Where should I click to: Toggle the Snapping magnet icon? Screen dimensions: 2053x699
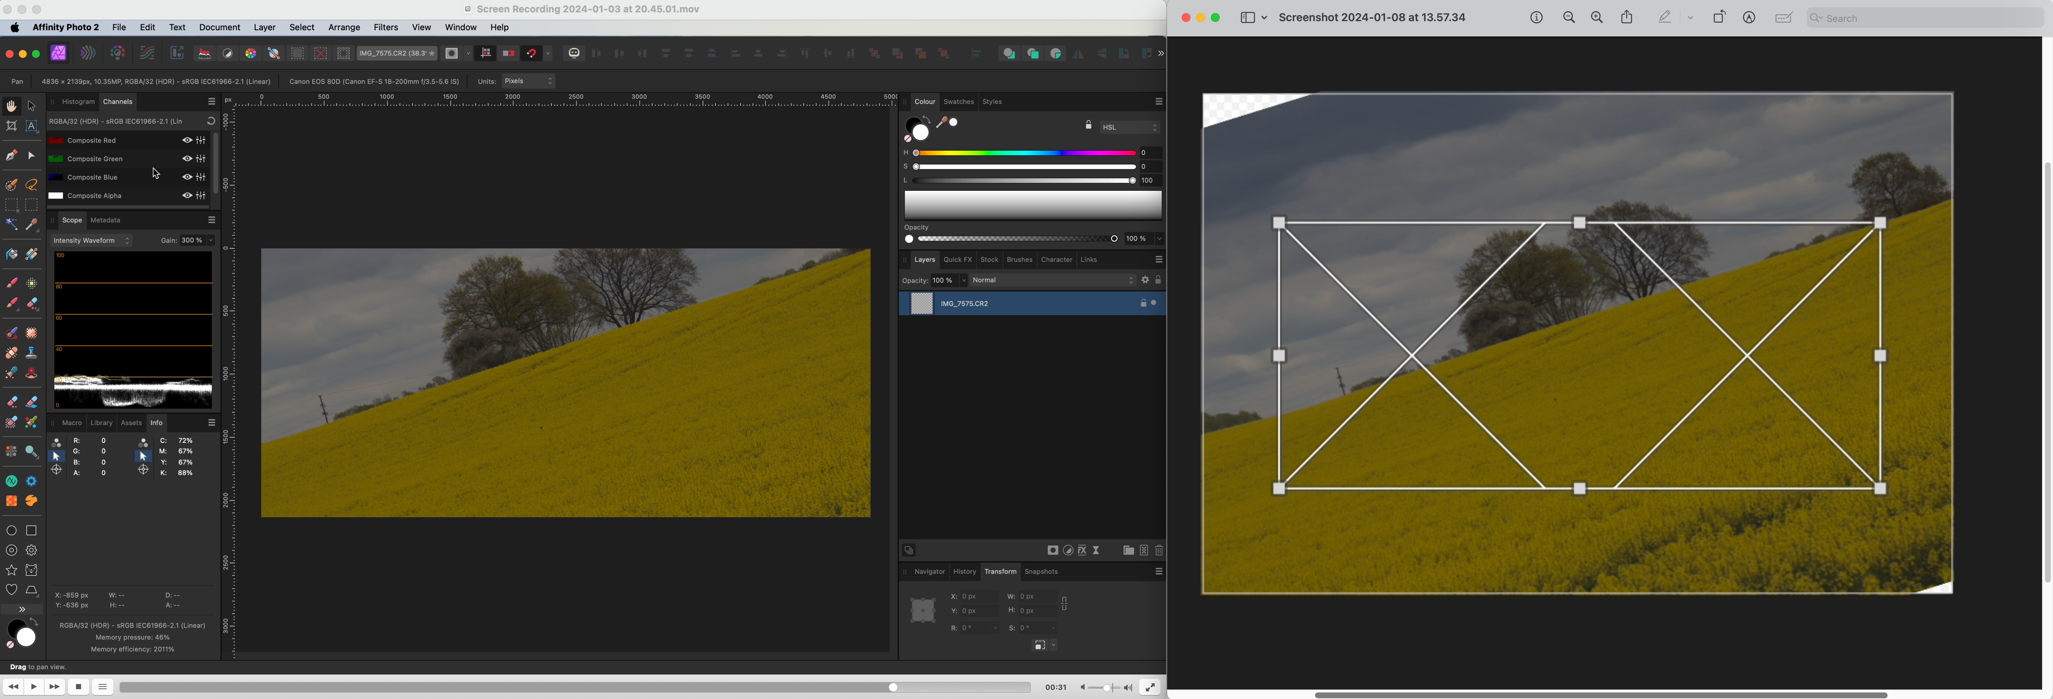532,53
